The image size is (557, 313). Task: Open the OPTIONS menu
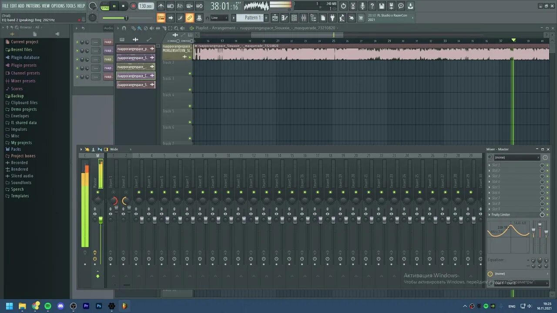pyautogui.click(x=58, y=6)
